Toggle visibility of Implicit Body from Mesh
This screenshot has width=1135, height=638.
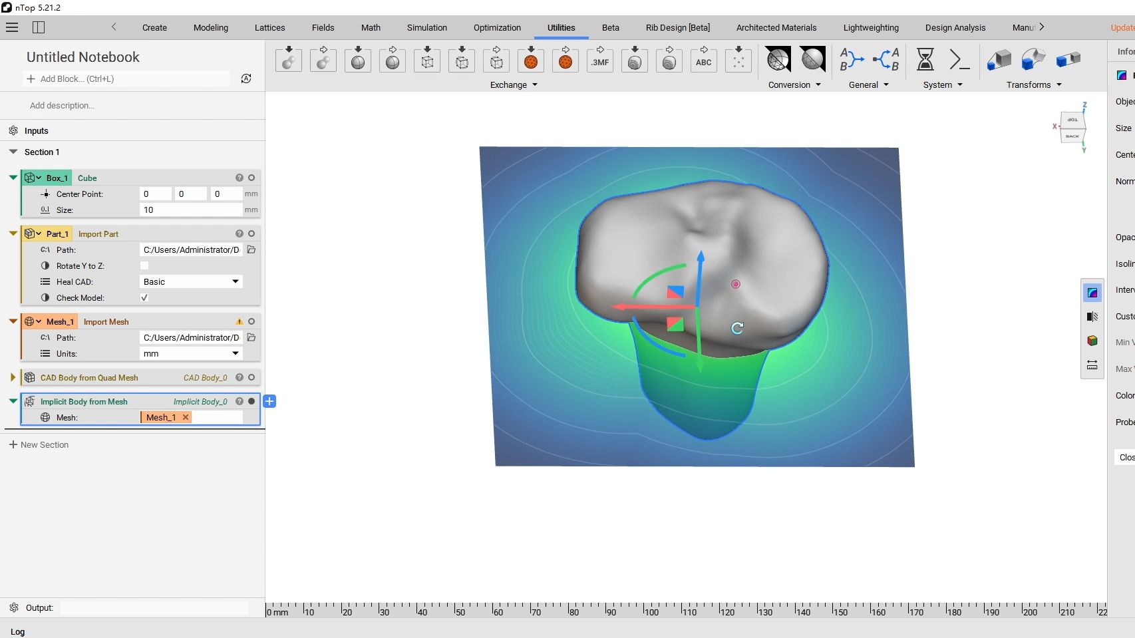(x=251, y=401)
